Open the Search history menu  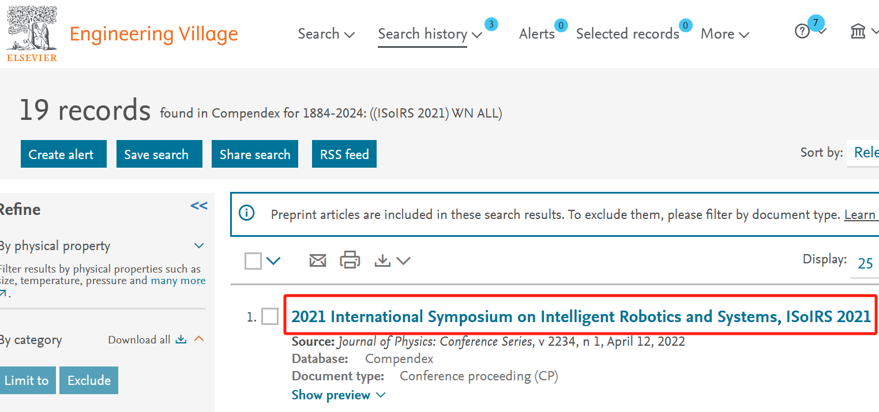pos(430,34)
